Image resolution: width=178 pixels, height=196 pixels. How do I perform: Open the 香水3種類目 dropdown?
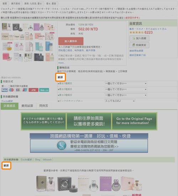(x=126, y=95)
